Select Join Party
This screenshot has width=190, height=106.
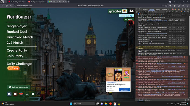tap(15, 56)
